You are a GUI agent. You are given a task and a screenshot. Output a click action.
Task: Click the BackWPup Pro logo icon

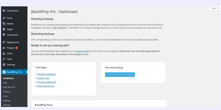4,72
